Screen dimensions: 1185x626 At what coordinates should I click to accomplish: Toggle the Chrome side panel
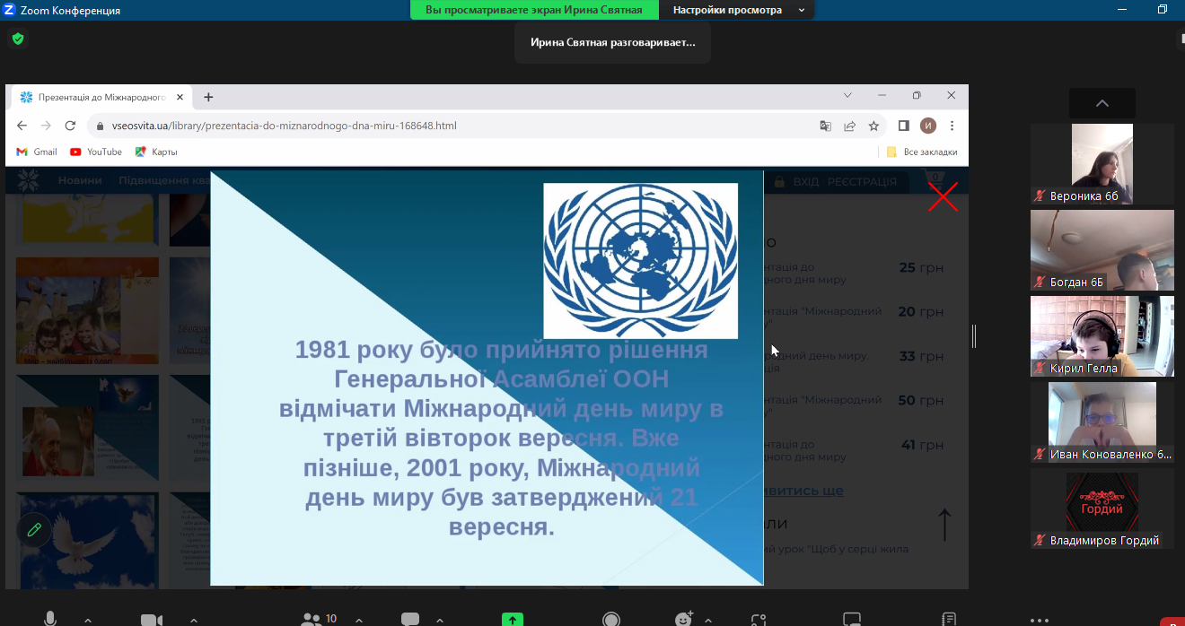click(x=904, y=126)
